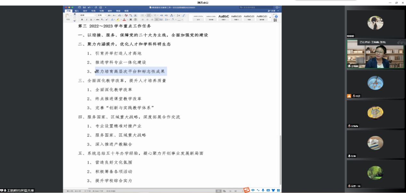
Task: Toggle Chinese/English input mode on Sogou bar
Action: (253, 190)
